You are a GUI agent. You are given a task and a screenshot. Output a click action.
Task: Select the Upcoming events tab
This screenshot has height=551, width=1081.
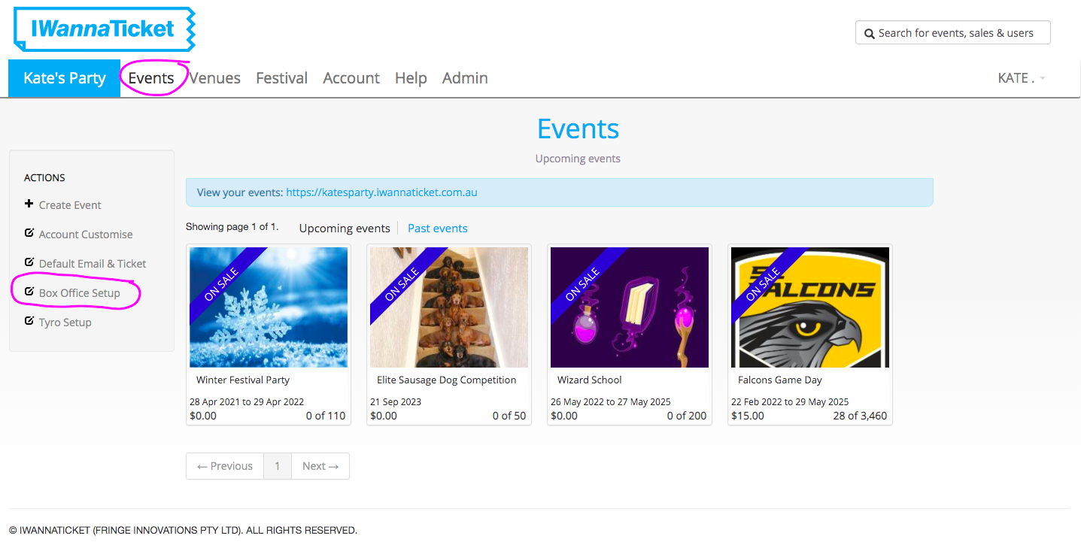(345, 229)
